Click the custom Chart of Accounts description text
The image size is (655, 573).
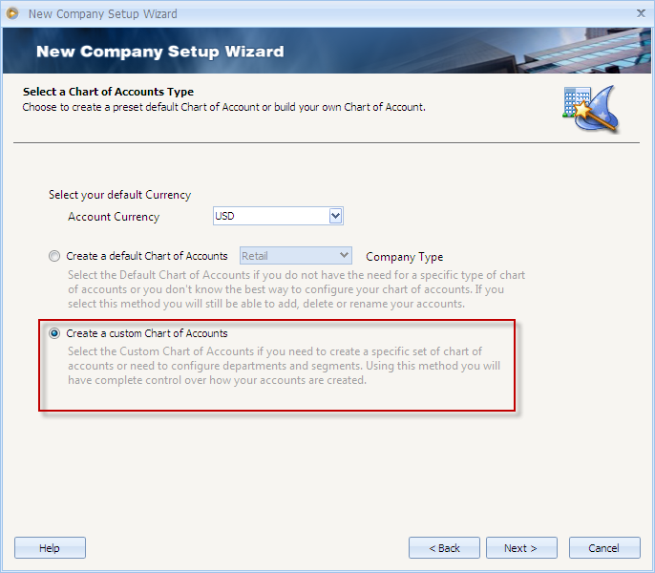click(277, 366)
